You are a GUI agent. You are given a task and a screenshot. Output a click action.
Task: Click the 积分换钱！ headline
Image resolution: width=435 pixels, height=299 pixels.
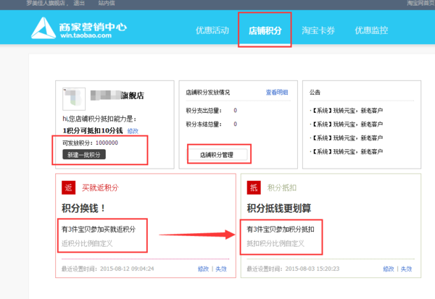(83, 208)
